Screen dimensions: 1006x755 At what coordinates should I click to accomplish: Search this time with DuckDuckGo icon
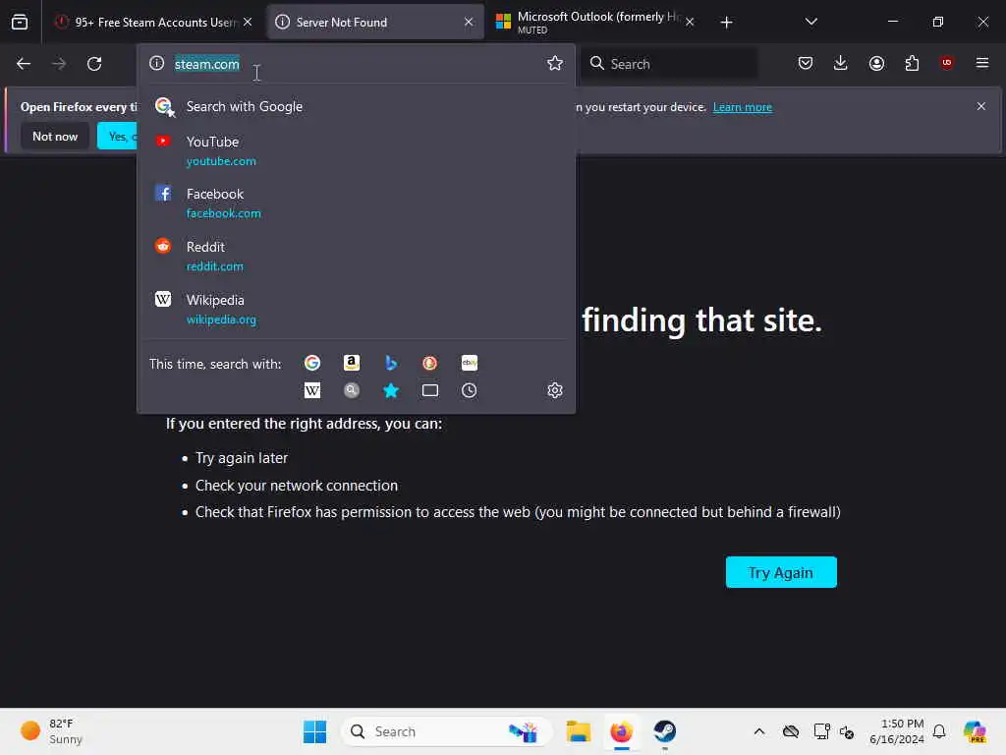pyautogui.click(x=430, y=363)
